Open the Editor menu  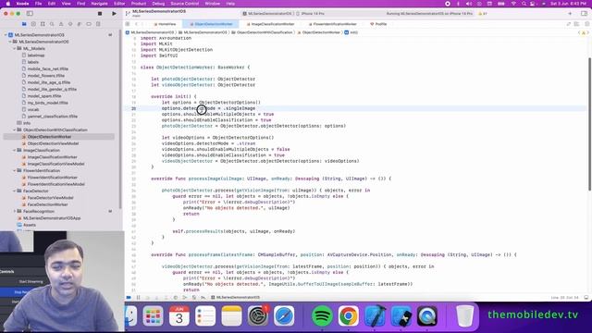point(119,4)
